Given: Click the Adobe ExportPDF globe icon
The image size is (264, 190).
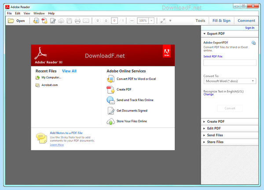Looking at the screenshot, I should [x=253, y=43].
